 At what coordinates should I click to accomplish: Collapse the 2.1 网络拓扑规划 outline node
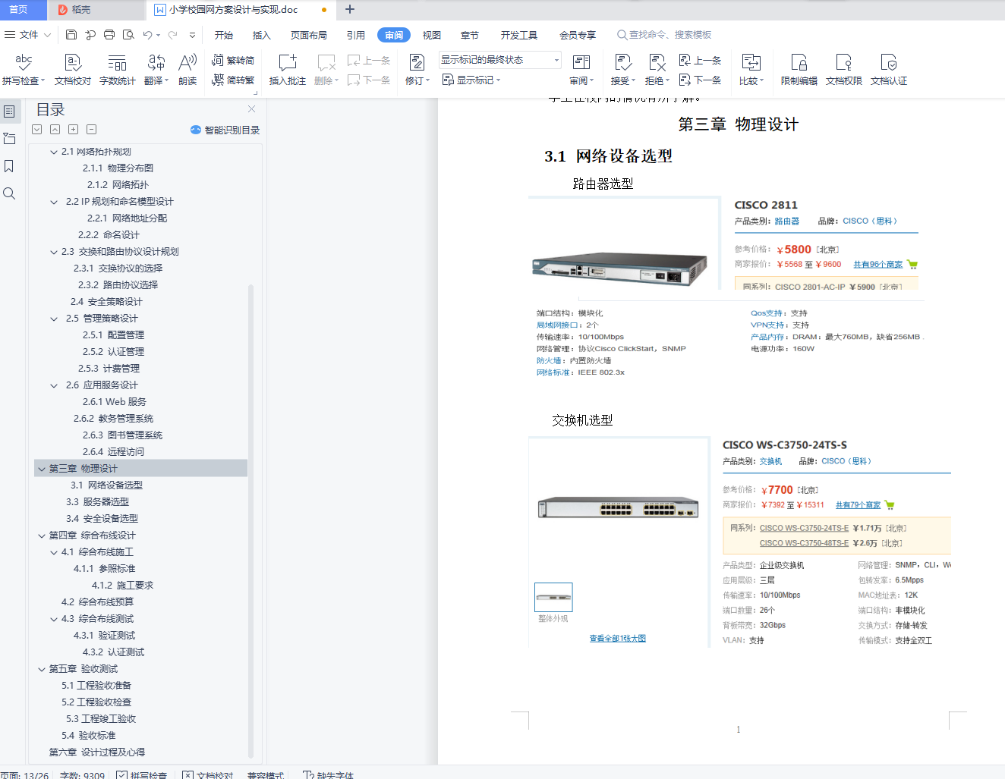coord(54,152)
